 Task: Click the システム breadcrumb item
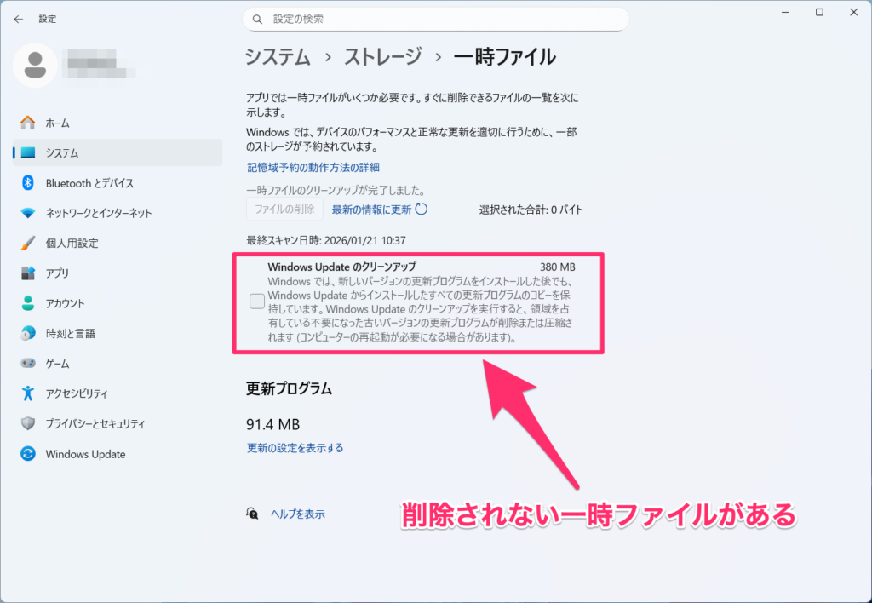[x=278, y=57]
